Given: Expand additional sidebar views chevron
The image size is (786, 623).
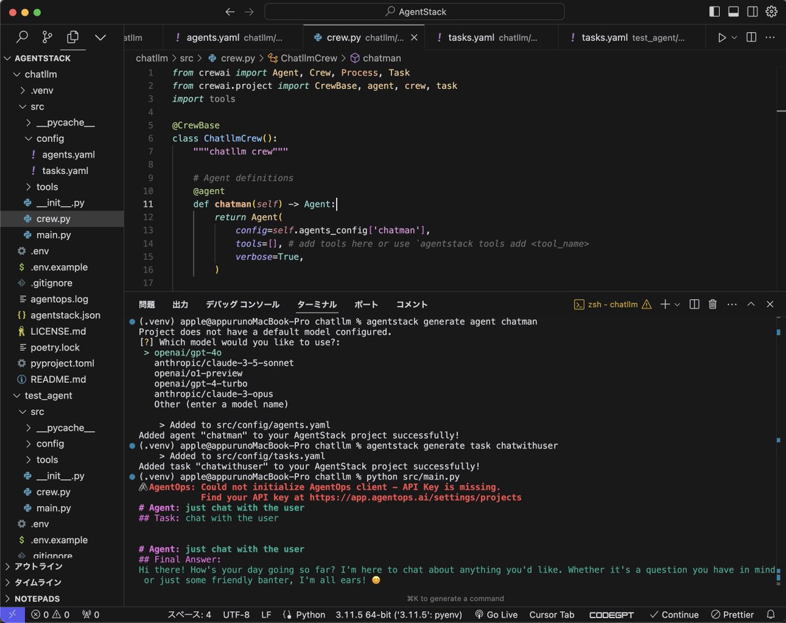Looking at the screenshot, I should coord(100,38).
